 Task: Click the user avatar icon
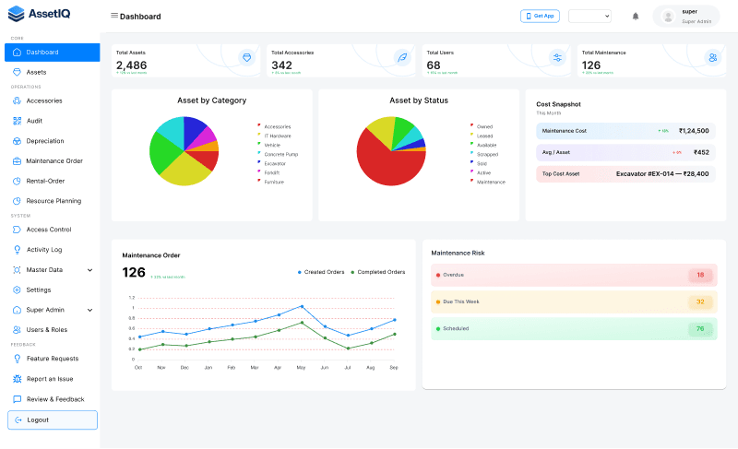tap(667, 17)
